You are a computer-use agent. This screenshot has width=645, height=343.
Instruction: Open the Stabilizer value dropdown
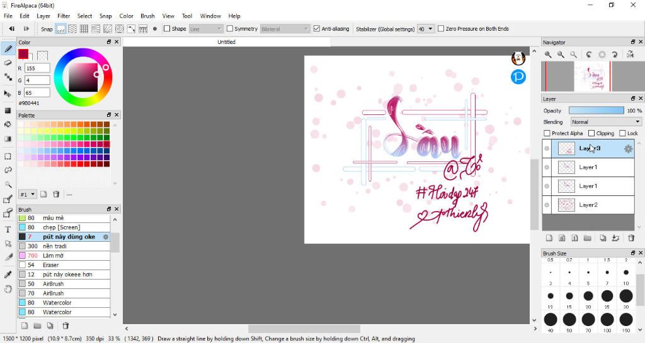click(x=426, y=29)
